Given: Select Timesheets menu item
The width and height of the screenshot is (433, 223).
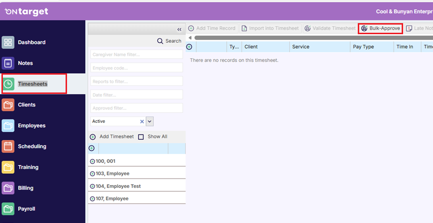Looking at the screenshot, I should click(33, 84).
